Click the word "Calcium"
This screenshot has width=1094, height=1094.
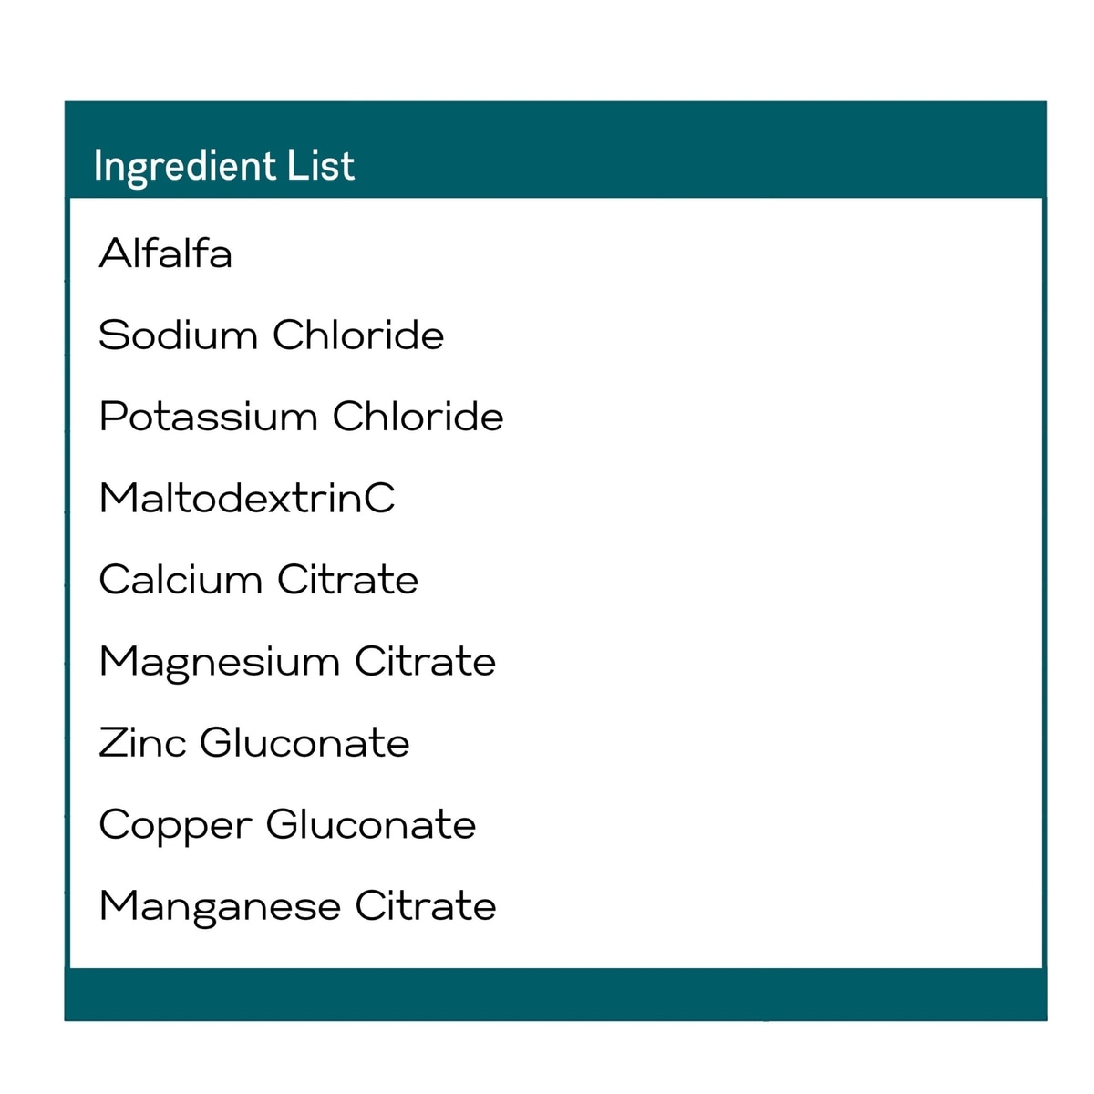180,580
